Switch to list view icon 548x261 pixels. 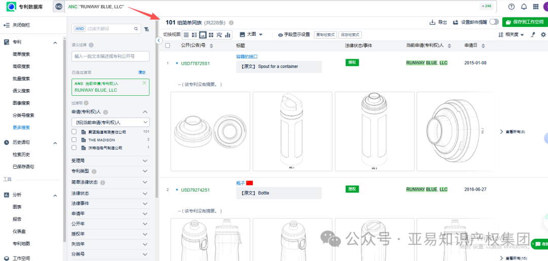[x=186, y=34]
